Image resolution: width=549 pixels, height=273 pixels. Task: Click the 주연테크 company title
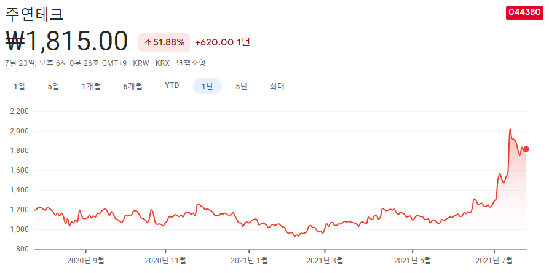(x=34, y=14)
